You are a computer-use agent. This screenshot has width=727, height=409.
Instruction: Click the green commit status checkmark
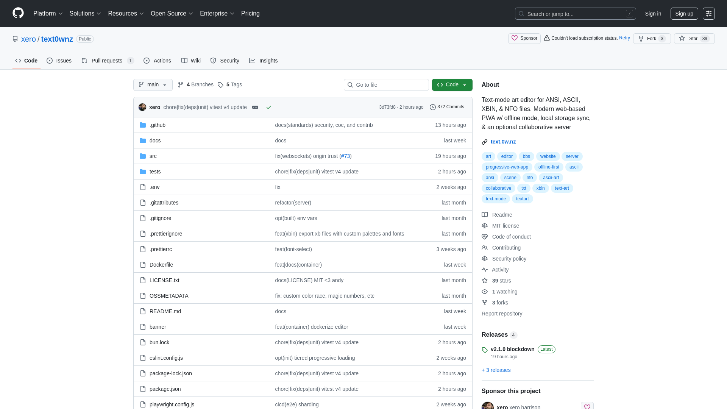[269, 107]
